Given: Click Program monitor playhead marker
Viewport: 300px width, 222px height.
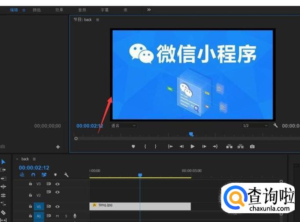Looking at the screenshot, I should coord(191,134).
